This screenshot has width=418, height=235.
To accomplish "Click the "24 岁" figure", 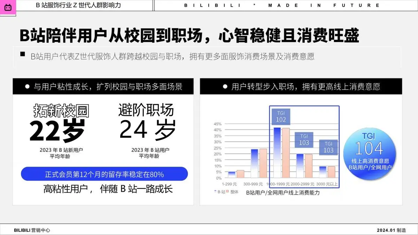I will click(x=147, y=129).
